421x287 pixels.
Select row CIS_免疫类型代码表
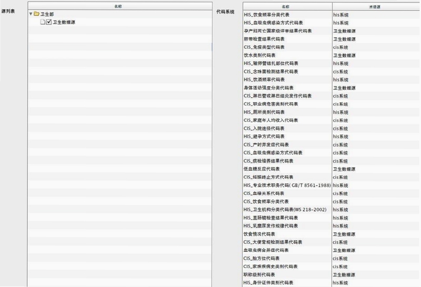[x=332, y=47]
